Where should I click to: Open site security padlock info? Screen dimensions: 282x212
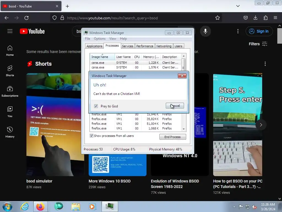[x=62, y=18]
